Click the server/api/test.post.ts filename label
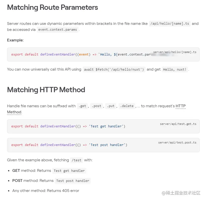Viewport: 206px width, 201px height. click(177, 143)
